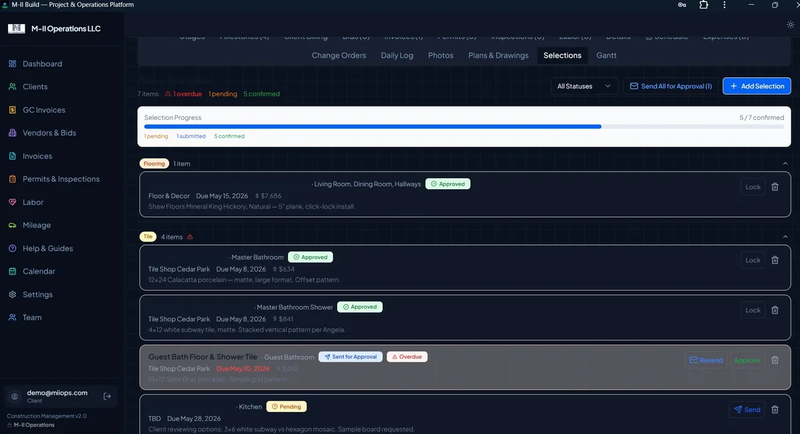Click the '5 / 7 confirmed' progress text
This screenshot has height=434, width=800.
point(762,118)
